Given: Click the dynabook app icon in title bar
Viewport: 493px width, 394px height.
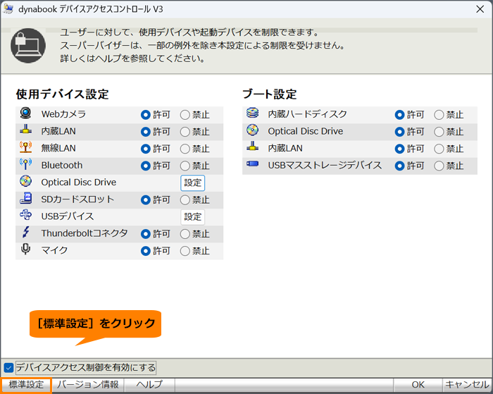Looking at the screenshot, I should pyautogui.click(x=8, y=9).
